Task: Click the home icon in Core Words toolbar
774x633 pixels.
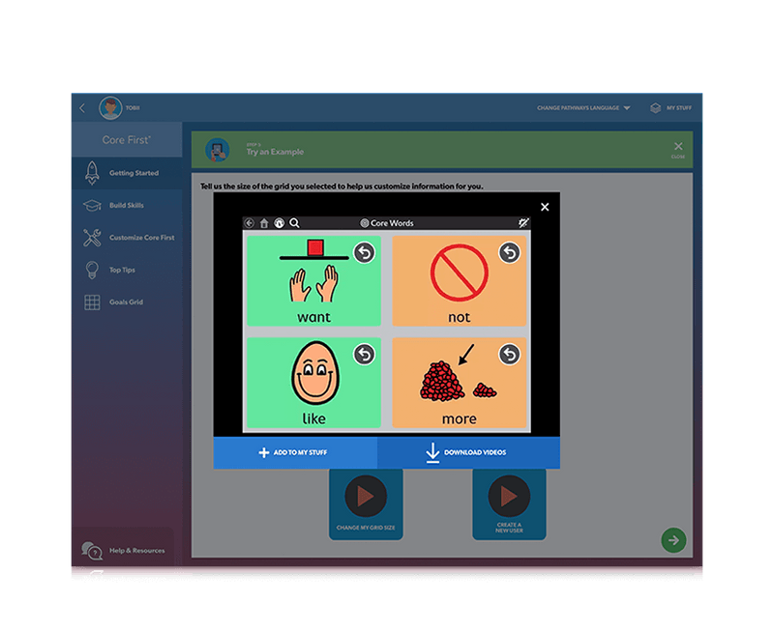Action: [x=264, y=223]
